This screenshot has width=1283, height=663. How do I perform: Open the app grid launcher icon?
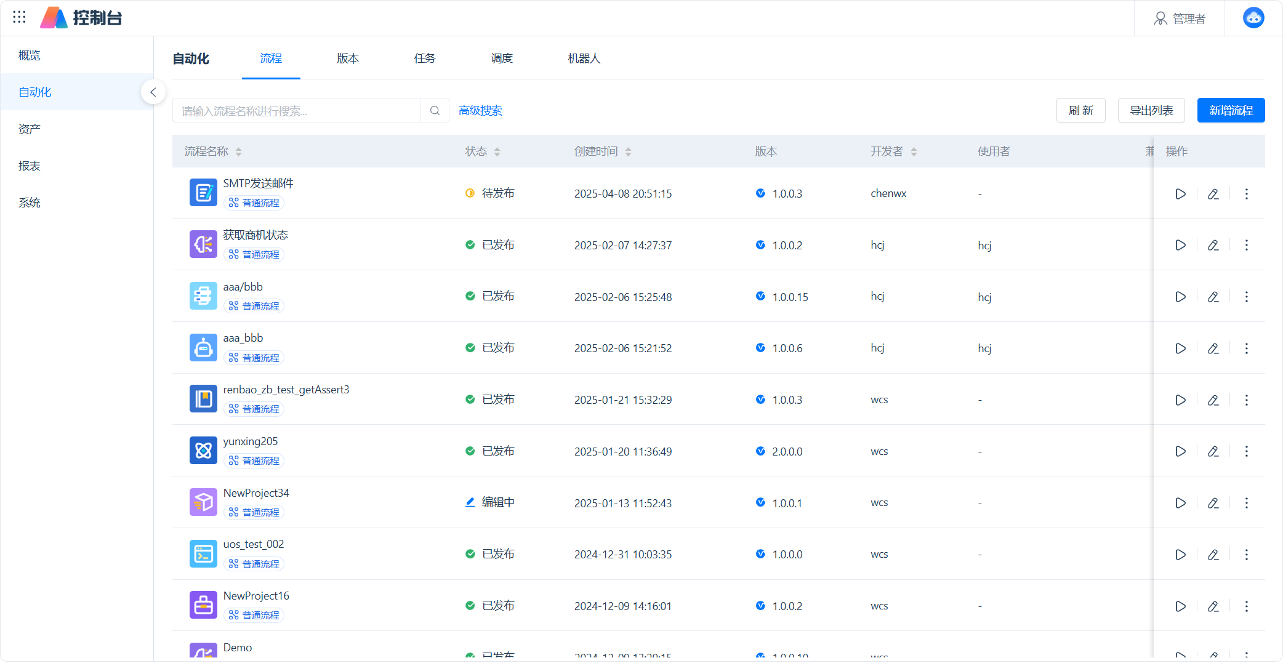pyautogui.click(x=19, y=17)
